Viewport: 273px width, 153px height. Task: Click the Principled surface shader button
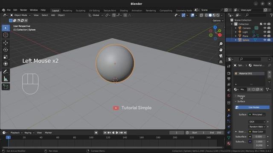(257, 115)
